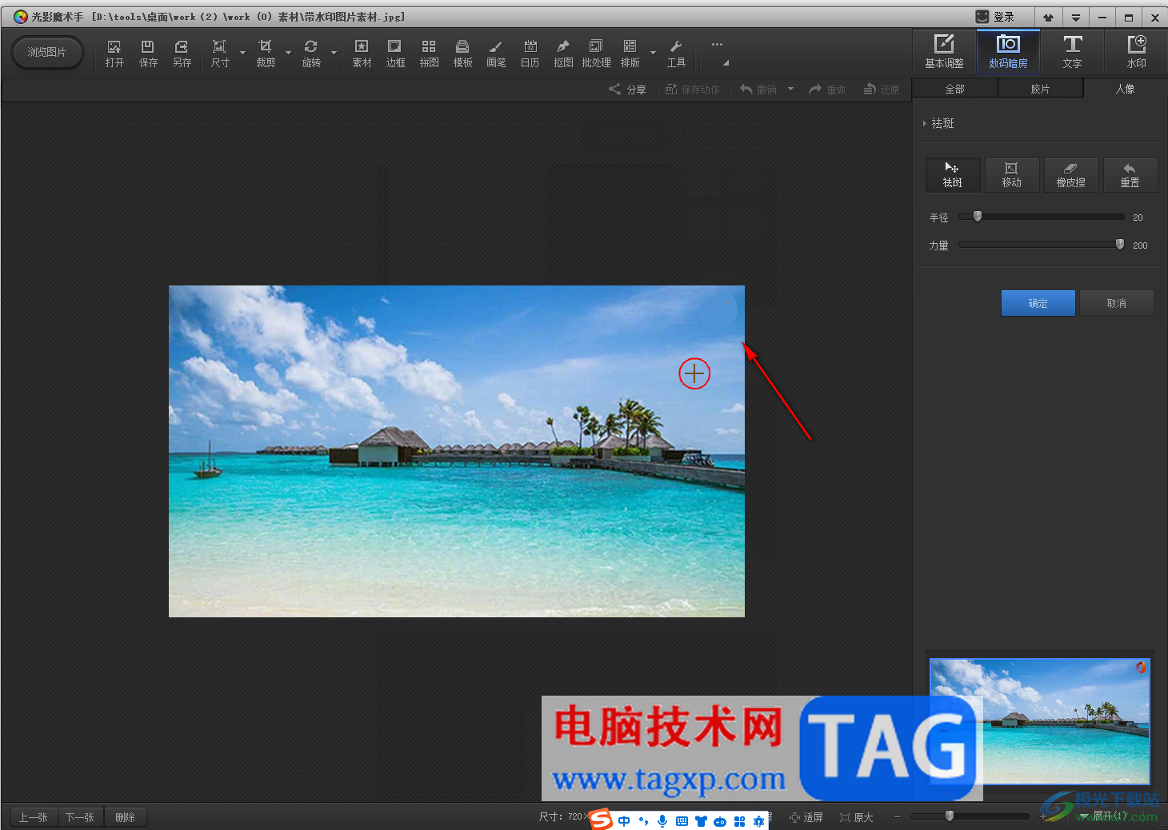Click the image thumbnail preview

click(1039, 720)
